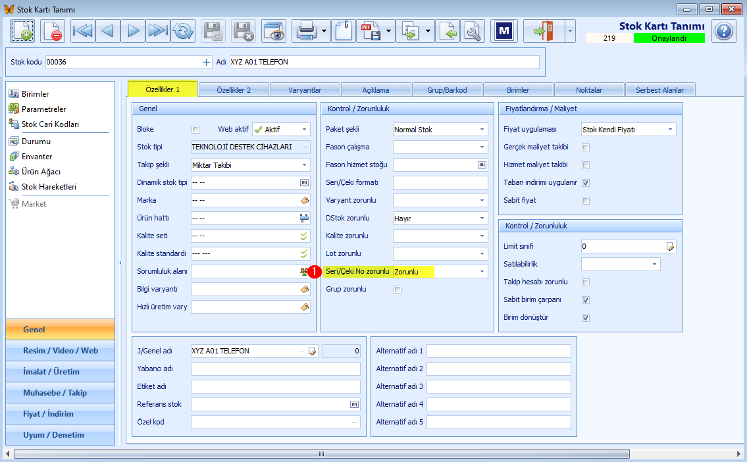Open the Varyantlar tab
Viewport: 747px width, 462px height.
(x=305, y=90)
